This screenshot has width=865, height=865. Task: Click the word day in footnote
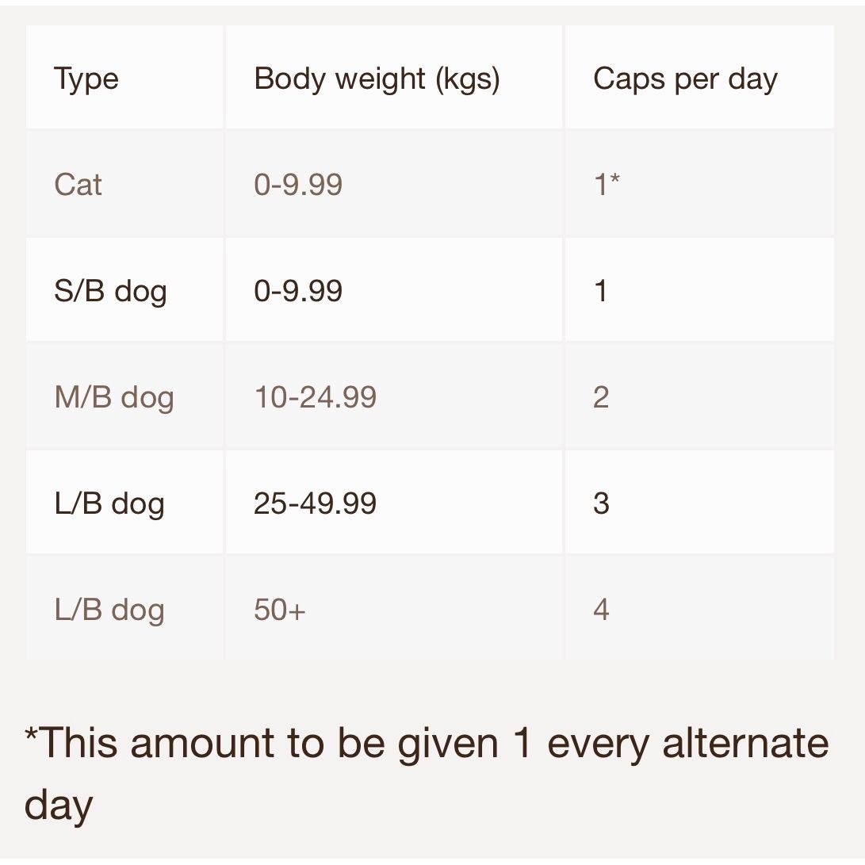click(59, 806)
